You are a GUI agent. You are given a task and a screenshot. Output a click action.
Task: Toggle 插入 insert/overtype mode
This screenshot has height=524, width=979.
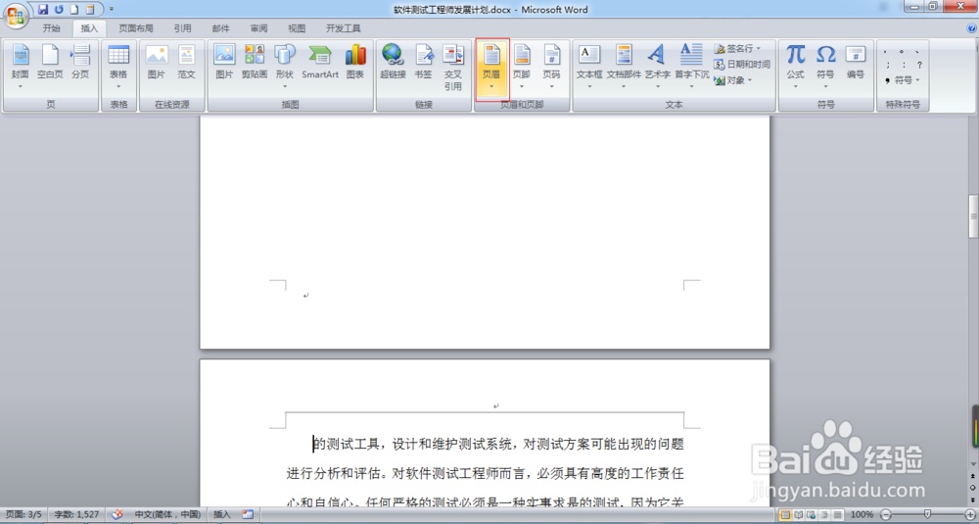(221, 514)
